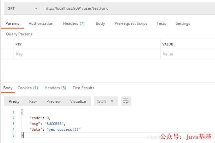215x143 pixels.
Task: Open response Headers (5) tab
Action: (55, 88)
